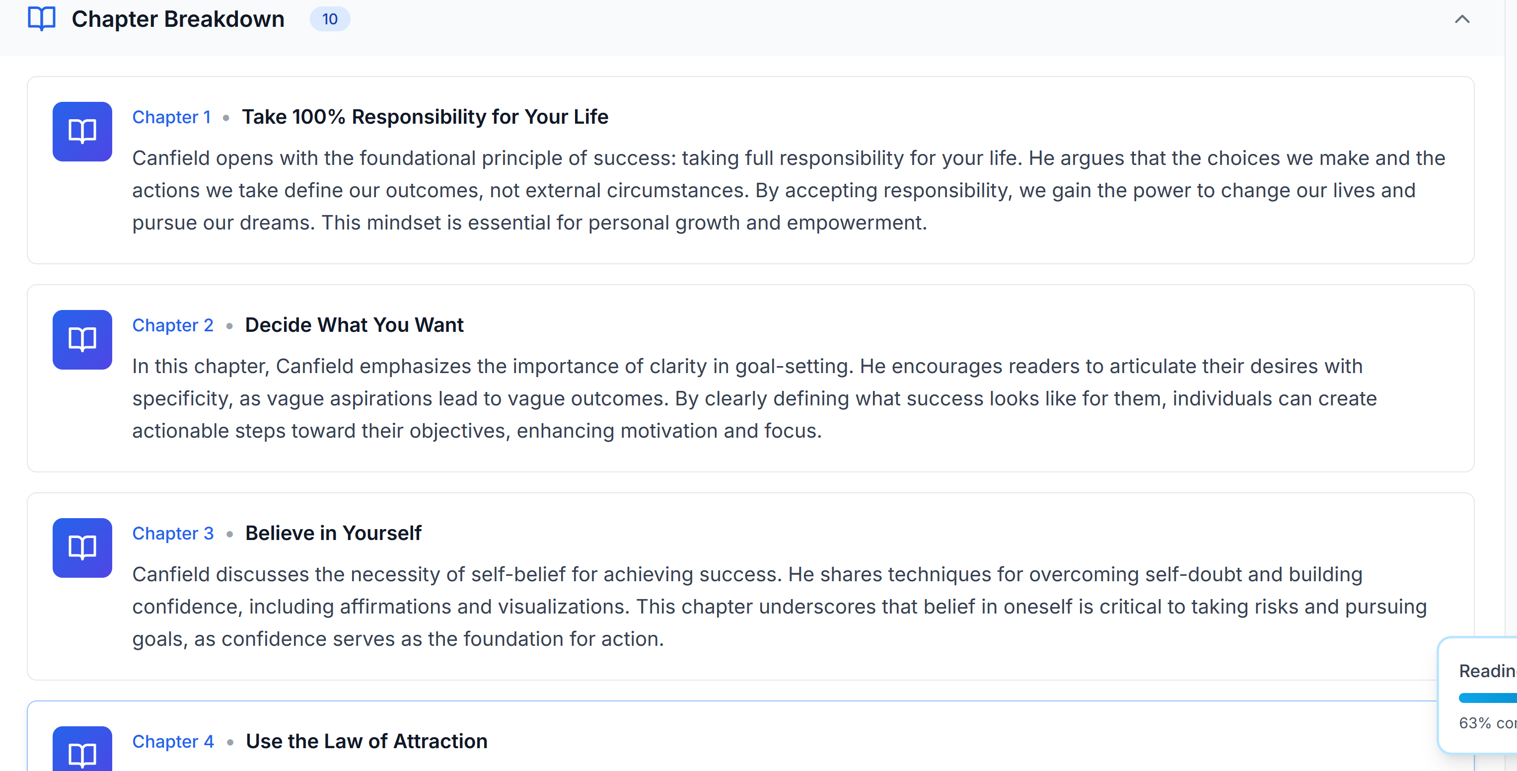Open the Chapter 2 link
1517x771 pixels.
pyautogui.click(x=172, y=324)
